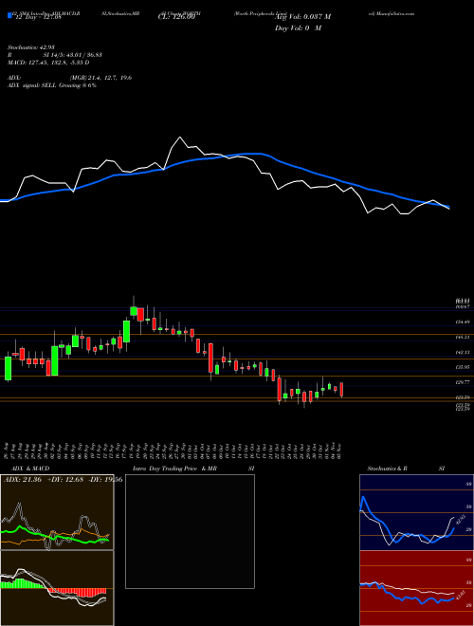Open the red RSI chart panel
This screenshot has width=474, height=626.
pyautogui.click(x=416, y=588)
